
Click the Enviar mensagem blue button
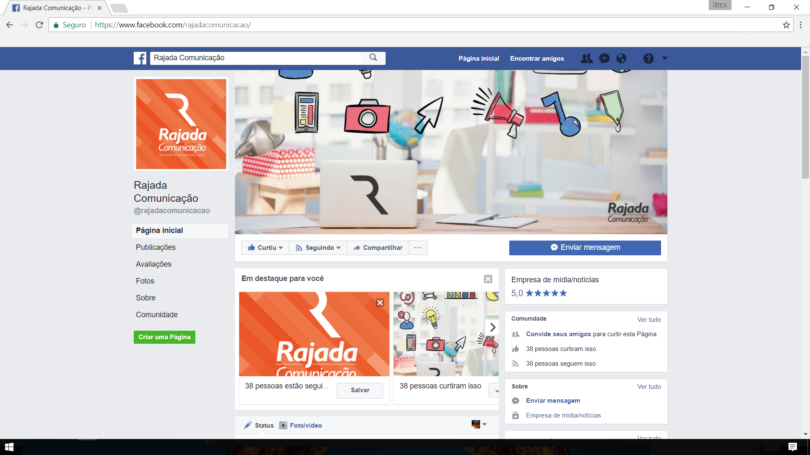pyautogui.click(x=585, y=248)
